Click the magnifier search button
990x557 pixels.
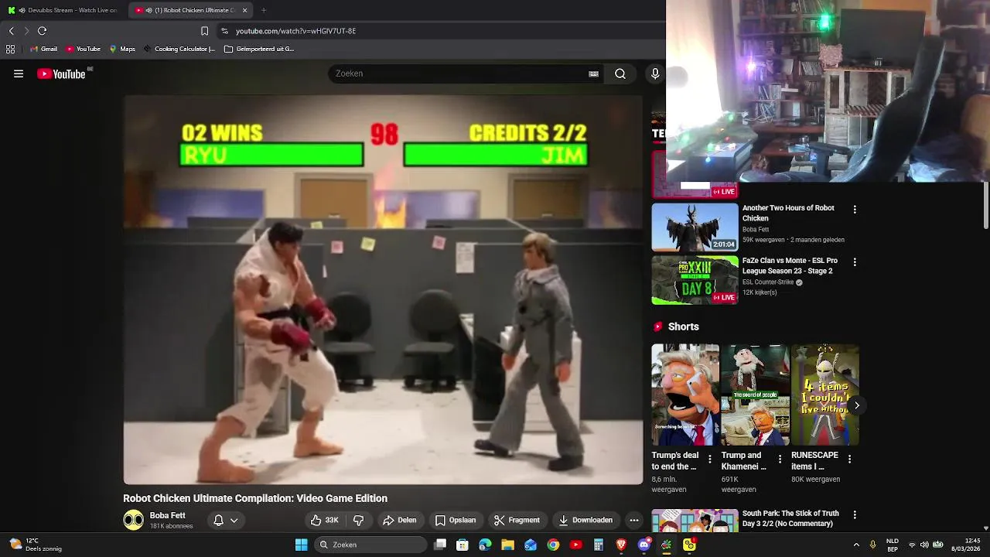click(x=620, y=73)
